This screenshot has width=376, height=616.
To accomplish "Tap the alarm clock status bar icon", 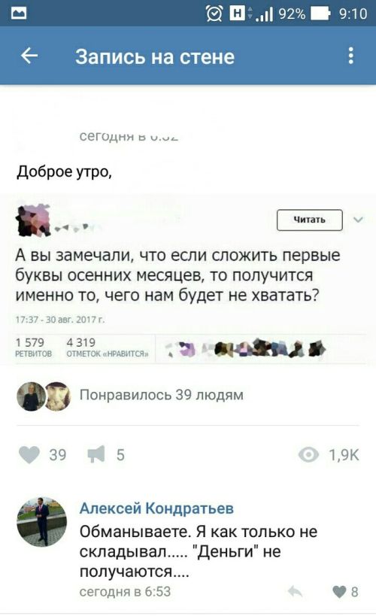I will coord(214,14).
